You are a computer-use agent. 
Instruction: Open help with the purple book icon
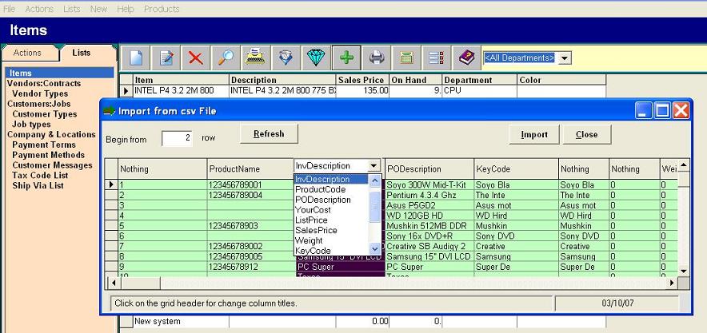point(467,57)
